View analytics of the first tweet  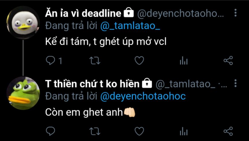(184, 61)
